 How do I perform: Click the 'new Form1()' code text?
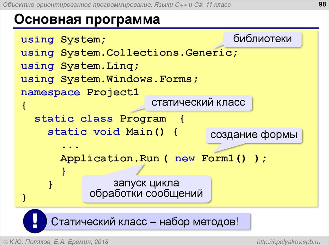pyautogui.click(x=210, y=158)
